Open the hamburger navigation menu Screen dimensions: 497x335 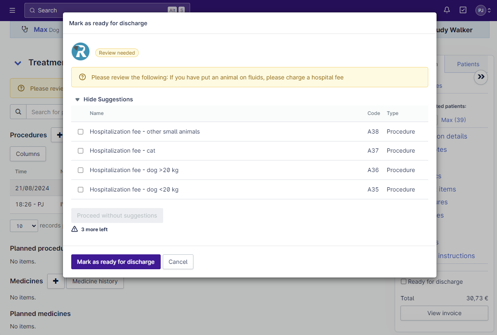12,10
